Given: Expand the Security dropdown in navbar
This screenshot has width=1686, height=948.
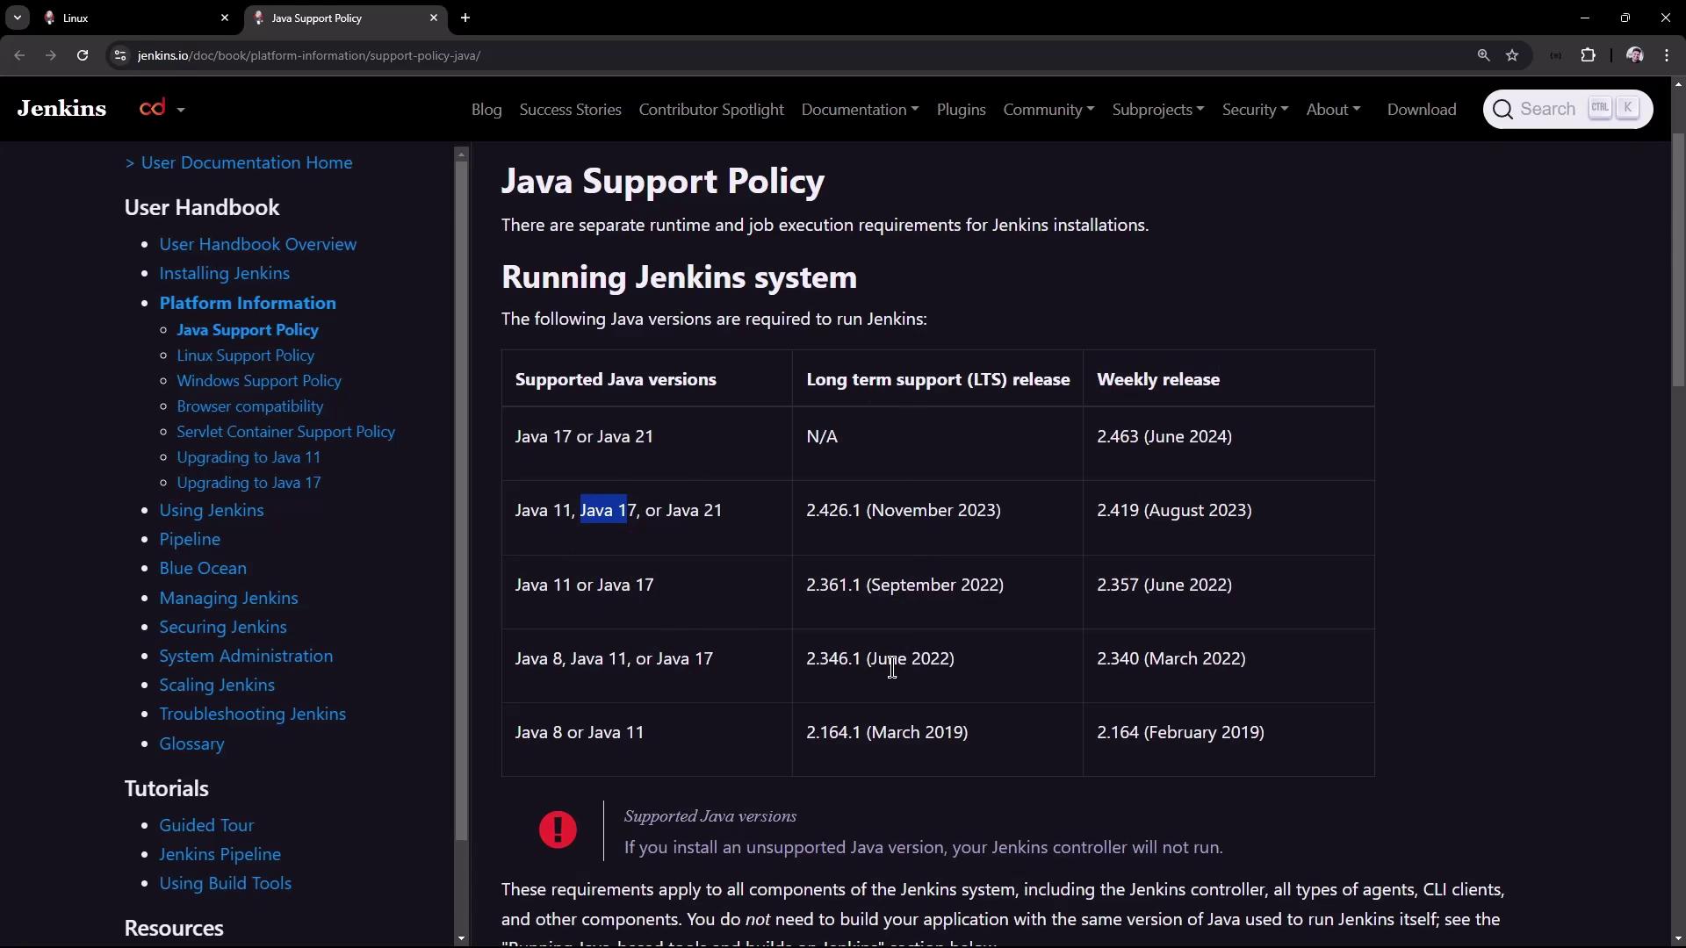Looking at the screenshot, I should pyautogui.click(x=1254, y=110).
